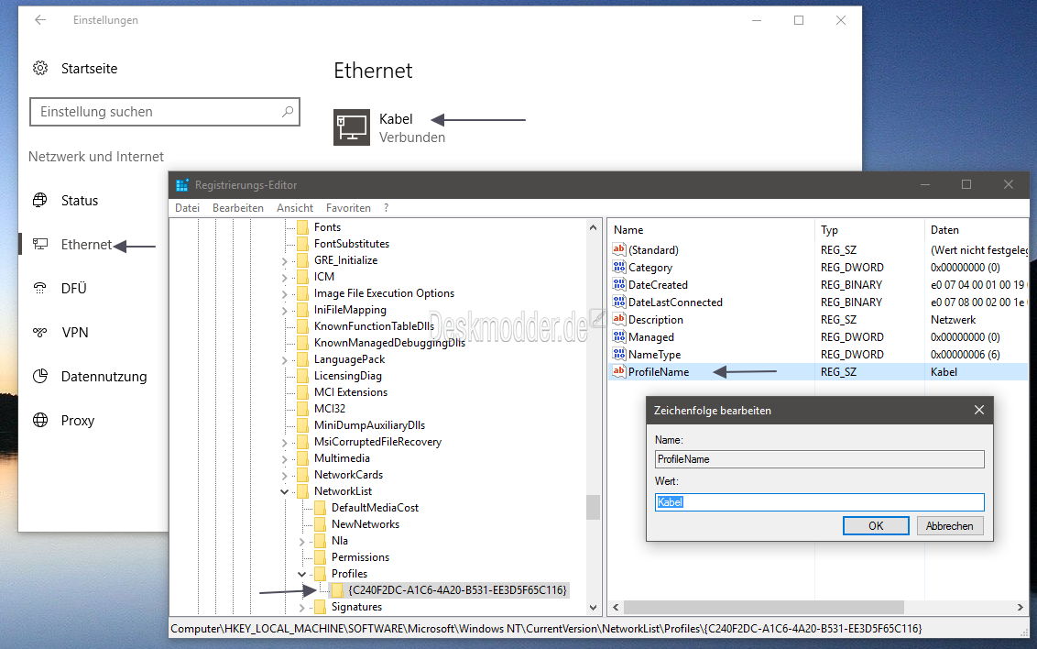The width and height of the screenshot is (1037, 649).
Task: Click the Category DWORD value icon
Action: pos(619,268)
